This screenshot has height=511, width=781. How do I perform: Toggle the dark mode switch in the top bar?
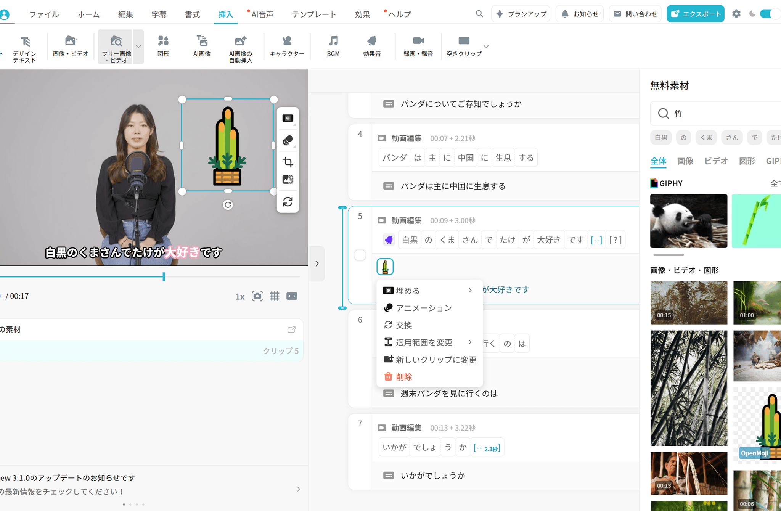point(767,14)
